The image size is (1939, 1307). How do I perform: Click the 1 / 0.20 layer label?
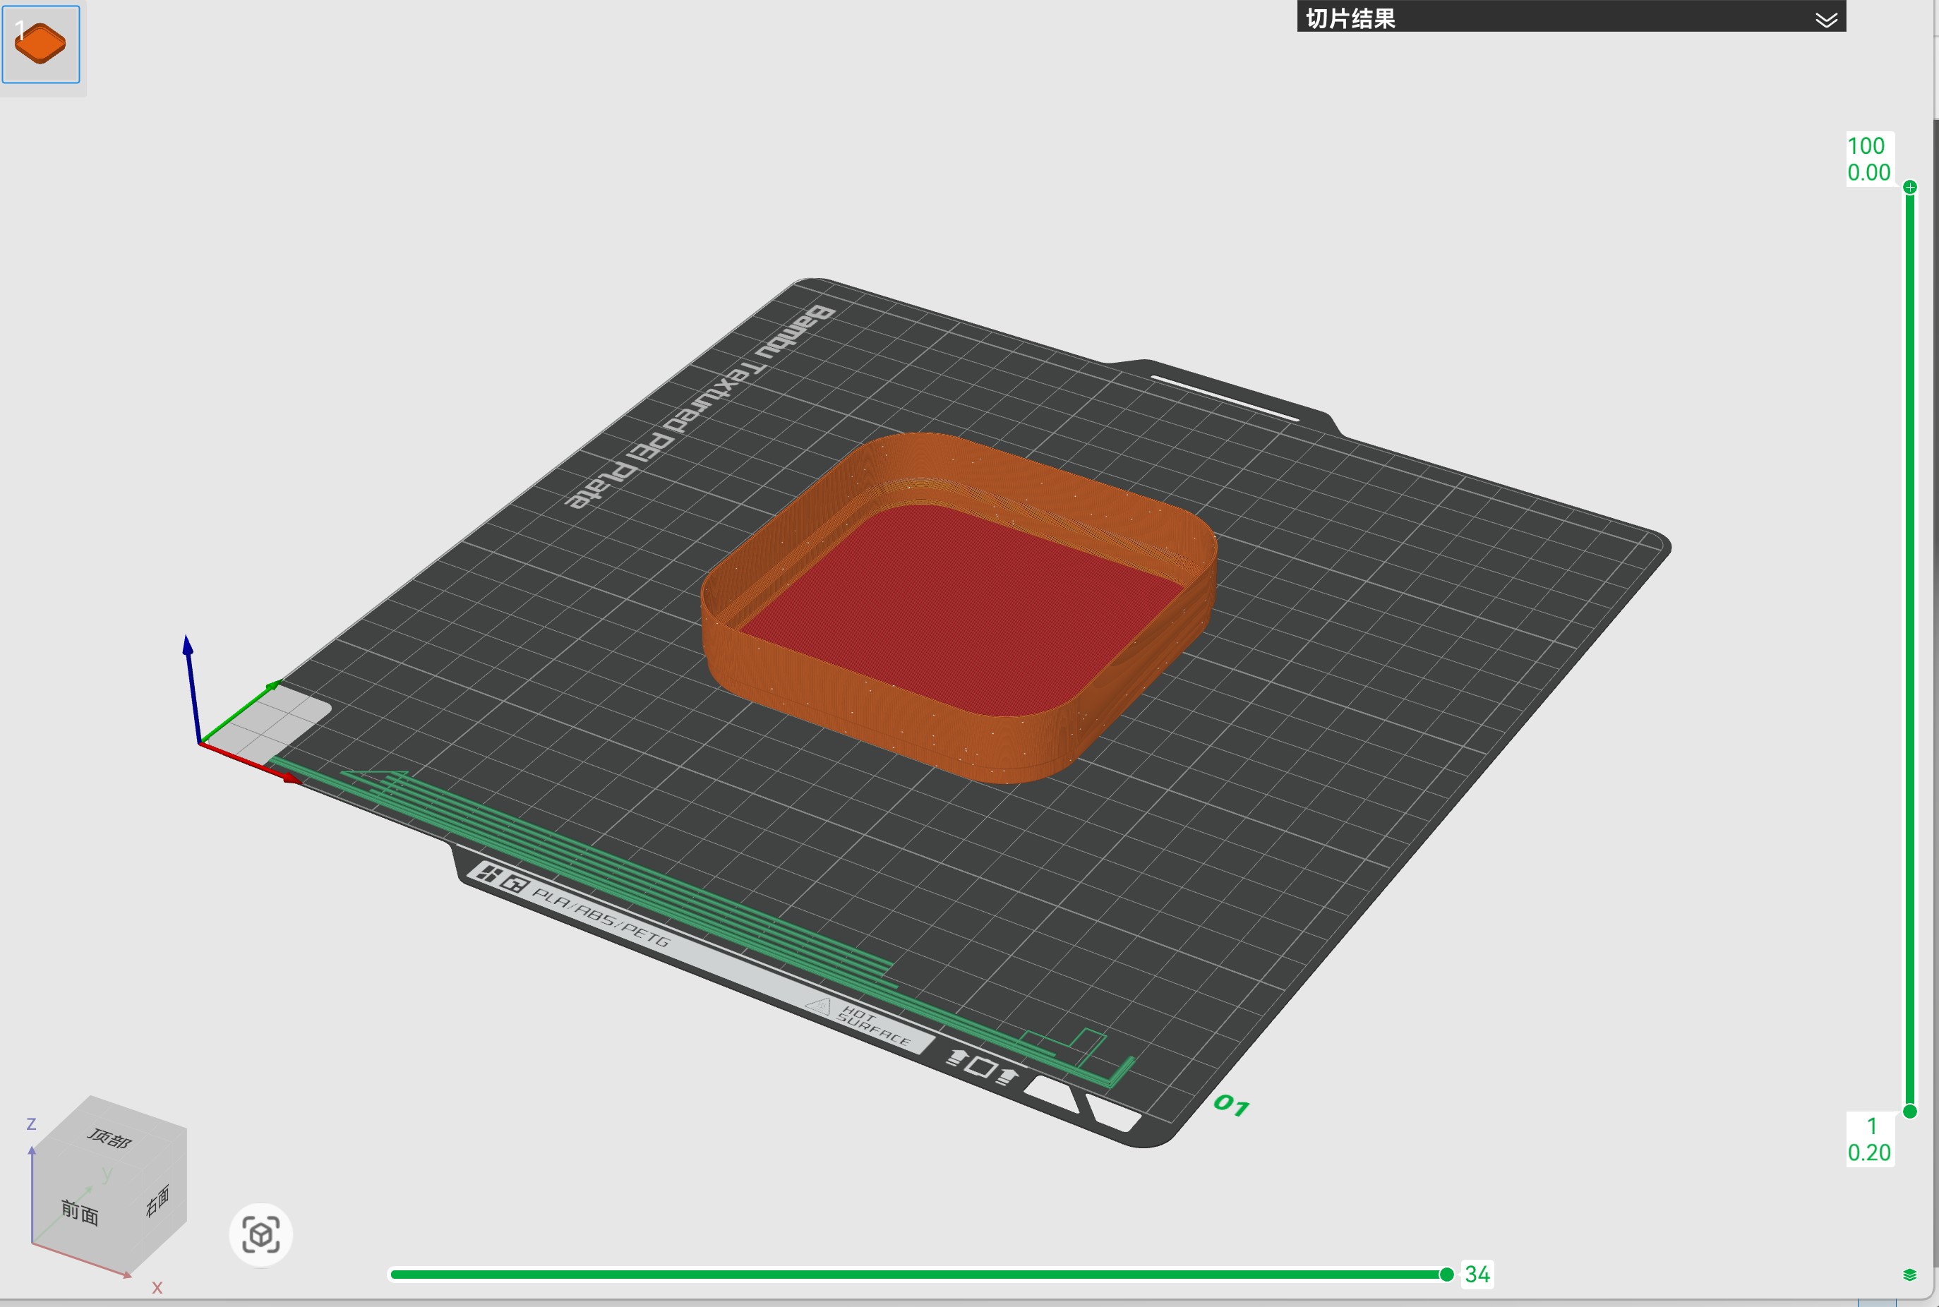point(1870,1140)
